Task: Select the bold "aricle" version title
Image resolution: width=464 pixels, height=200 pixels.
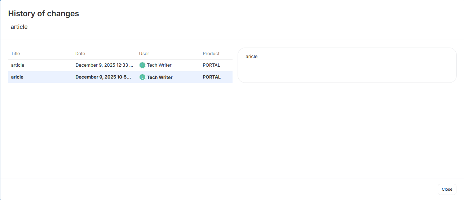Action: (x=17, y=77)
